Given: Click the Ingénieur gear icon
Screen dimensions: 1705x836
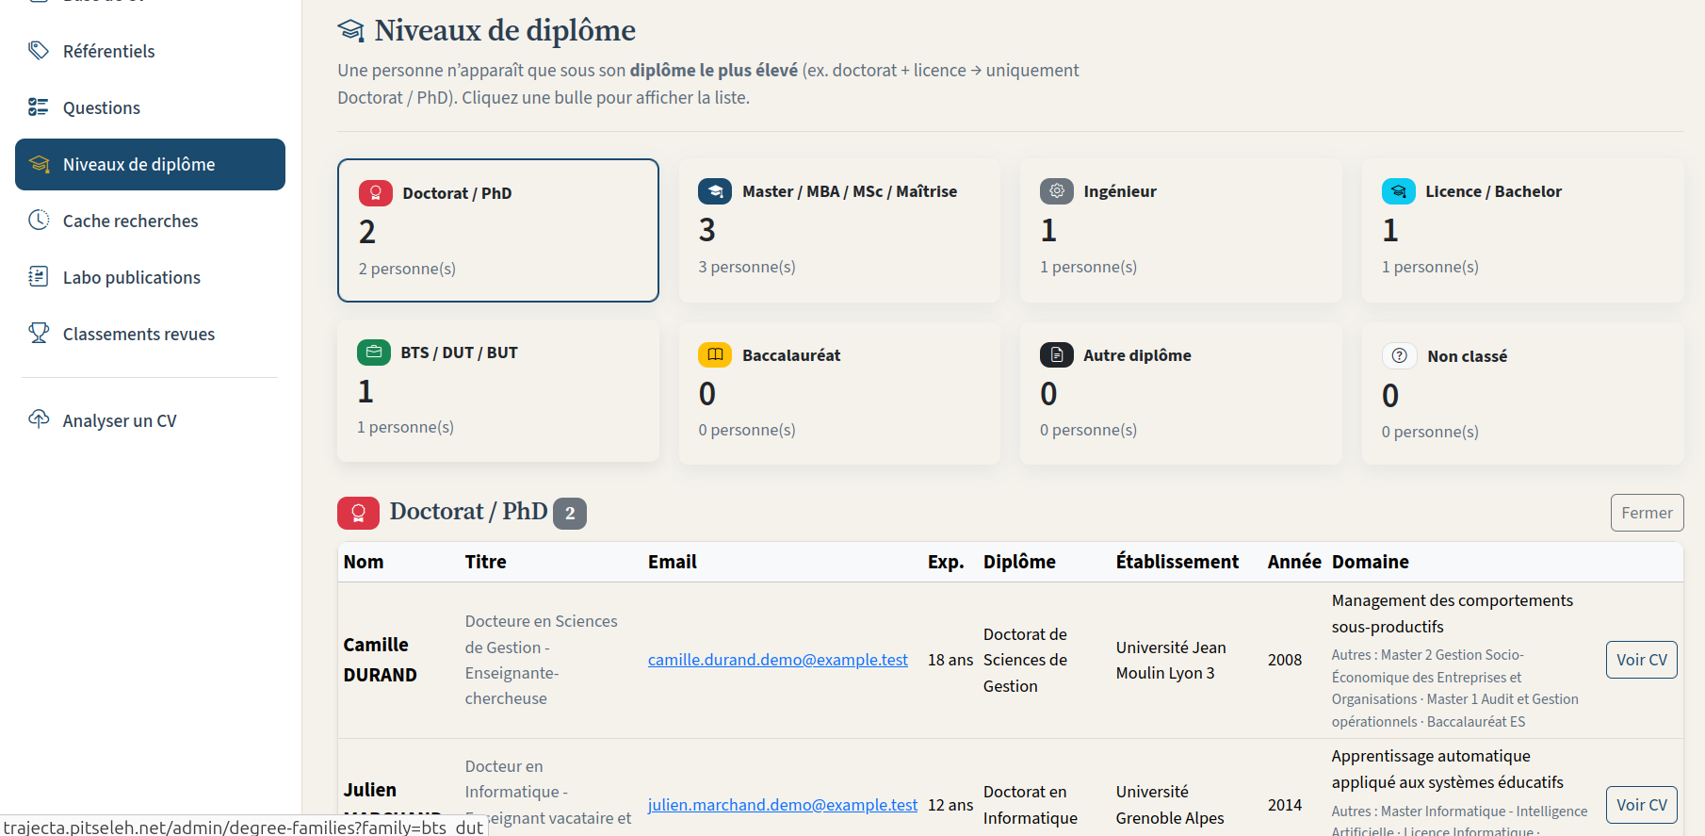Looking at the screenshot, I should tap(1057, 191).
